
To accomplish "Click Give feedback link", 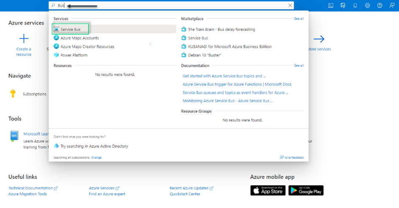I will [294, 158].
